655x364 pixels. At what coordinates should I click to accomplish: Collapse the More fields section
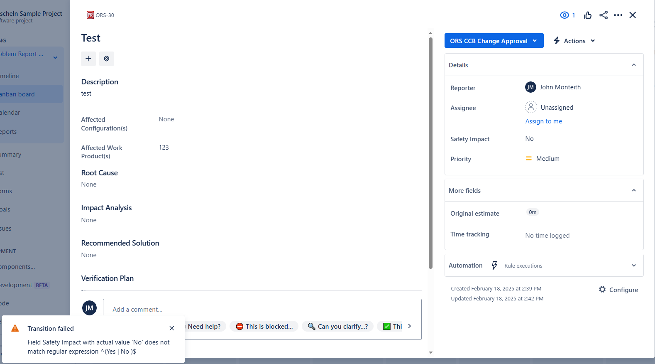634,190
